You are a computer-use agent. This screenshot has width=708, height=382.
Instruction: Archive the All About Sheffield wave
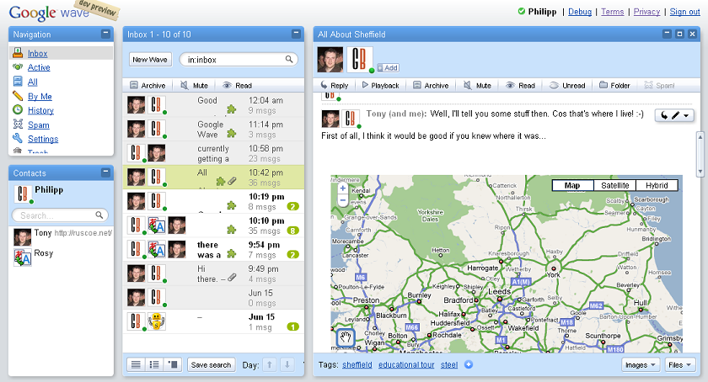pyautogui.click(x=431, y=85)
